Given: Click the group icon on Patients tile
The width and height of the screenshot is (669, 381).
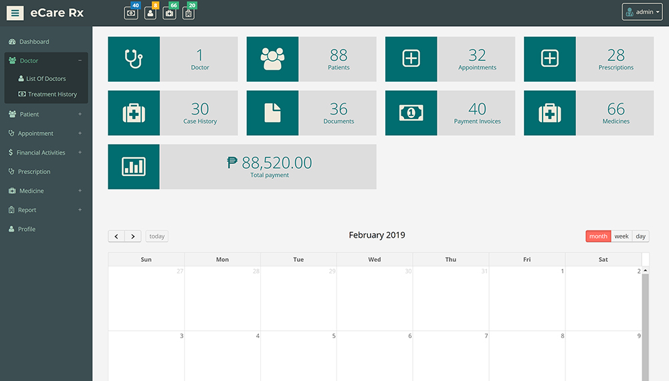Looking at the screenshot, I should click(x=272, y=59).
